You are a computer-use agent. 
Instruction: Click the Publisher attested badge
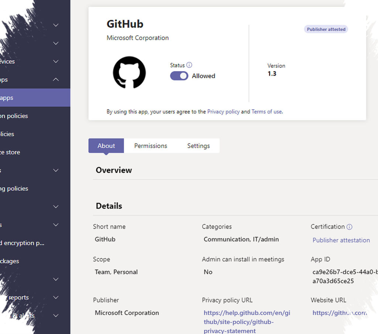(326, 29)
